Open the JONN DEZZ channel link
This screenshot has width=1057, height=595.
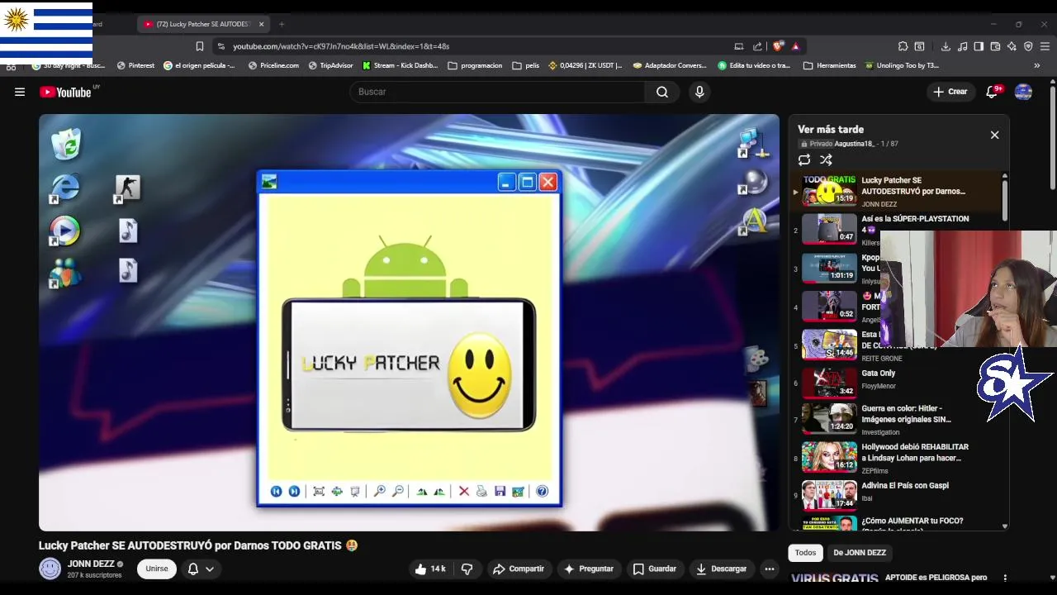pos(91,564)
